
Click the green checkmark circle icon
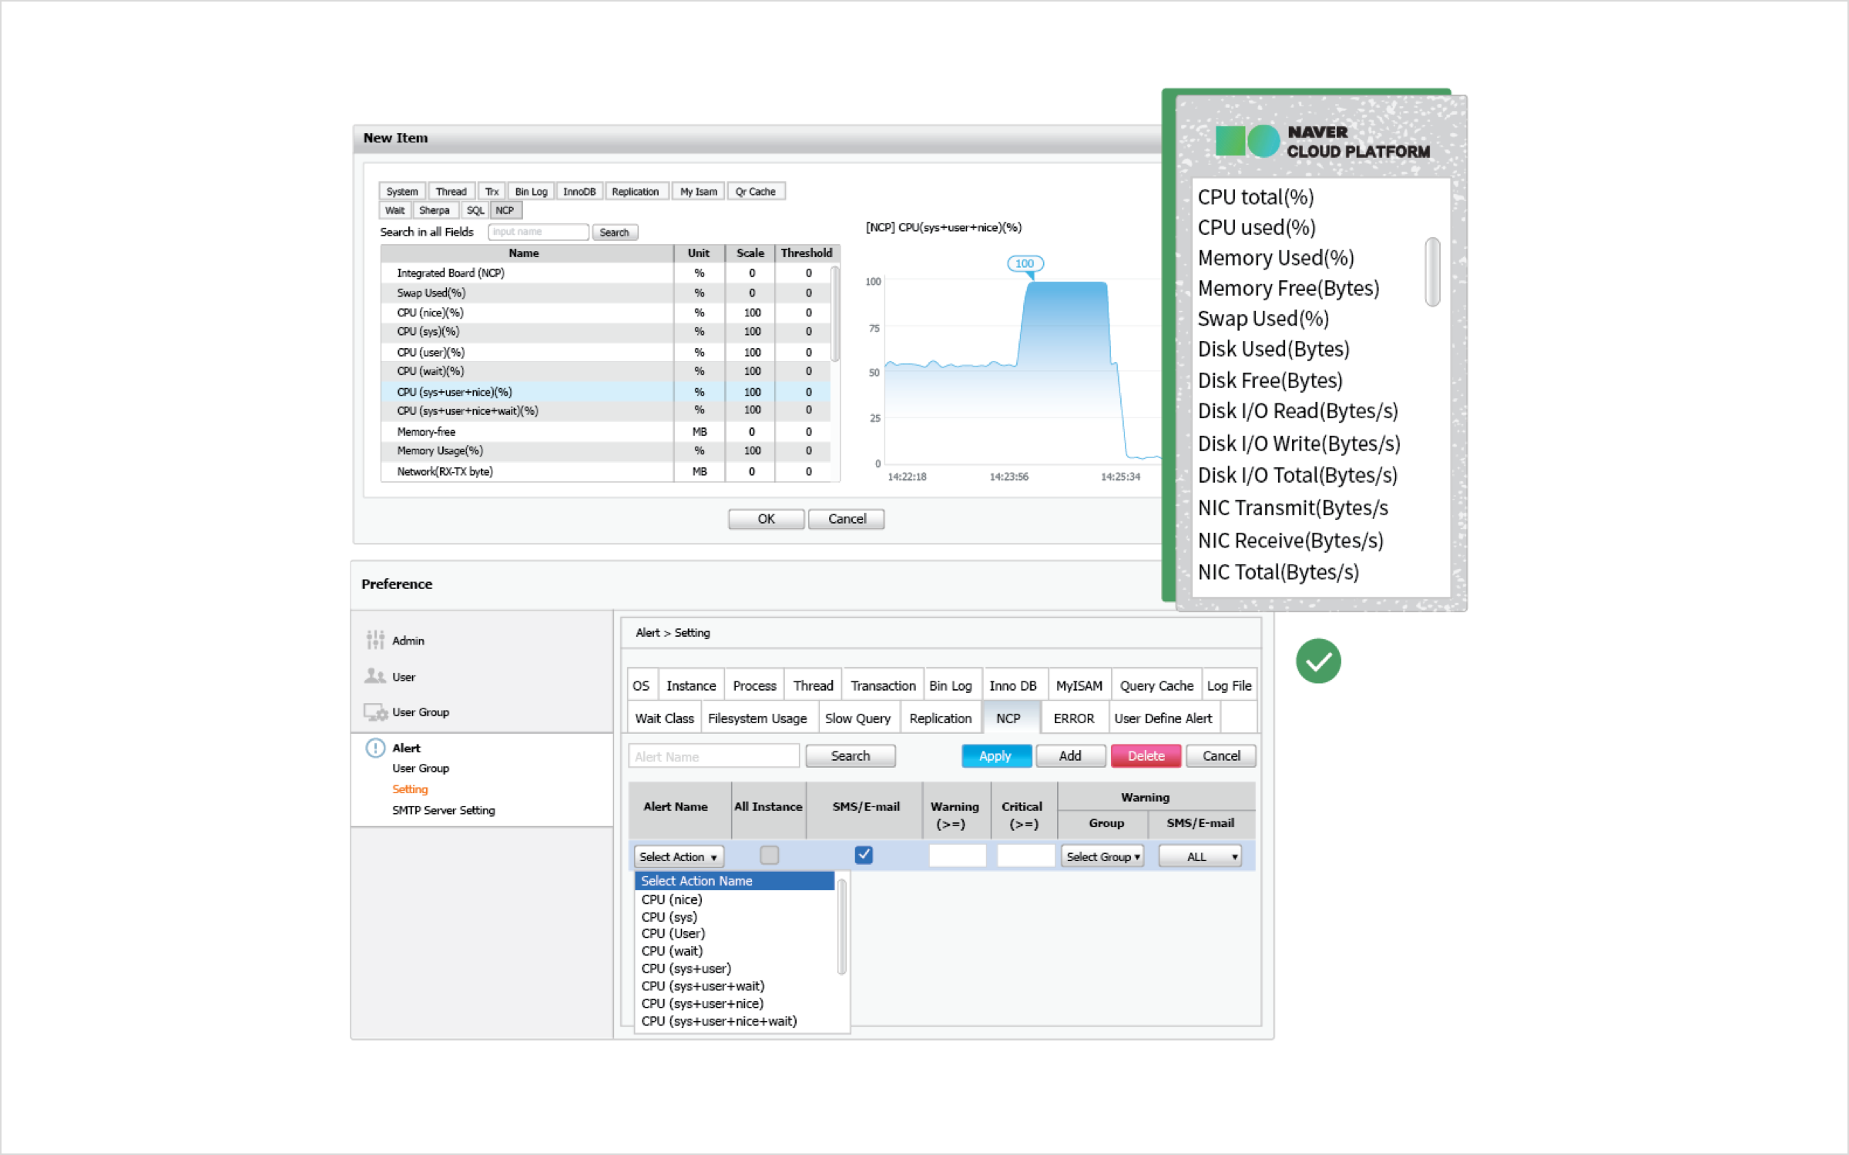tap(1318, 661)
